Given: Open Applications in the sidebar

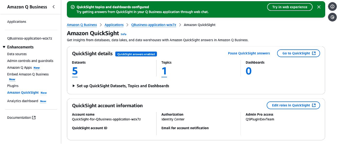Looking at the screenshot, I should [x=16, y=22].
